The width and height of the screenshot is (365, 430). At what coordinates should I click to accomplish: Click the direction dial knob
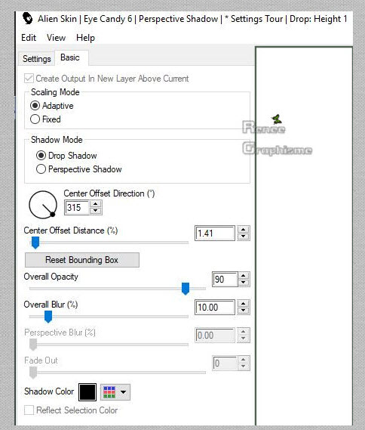pyautogui.click(x=53, y=215)
